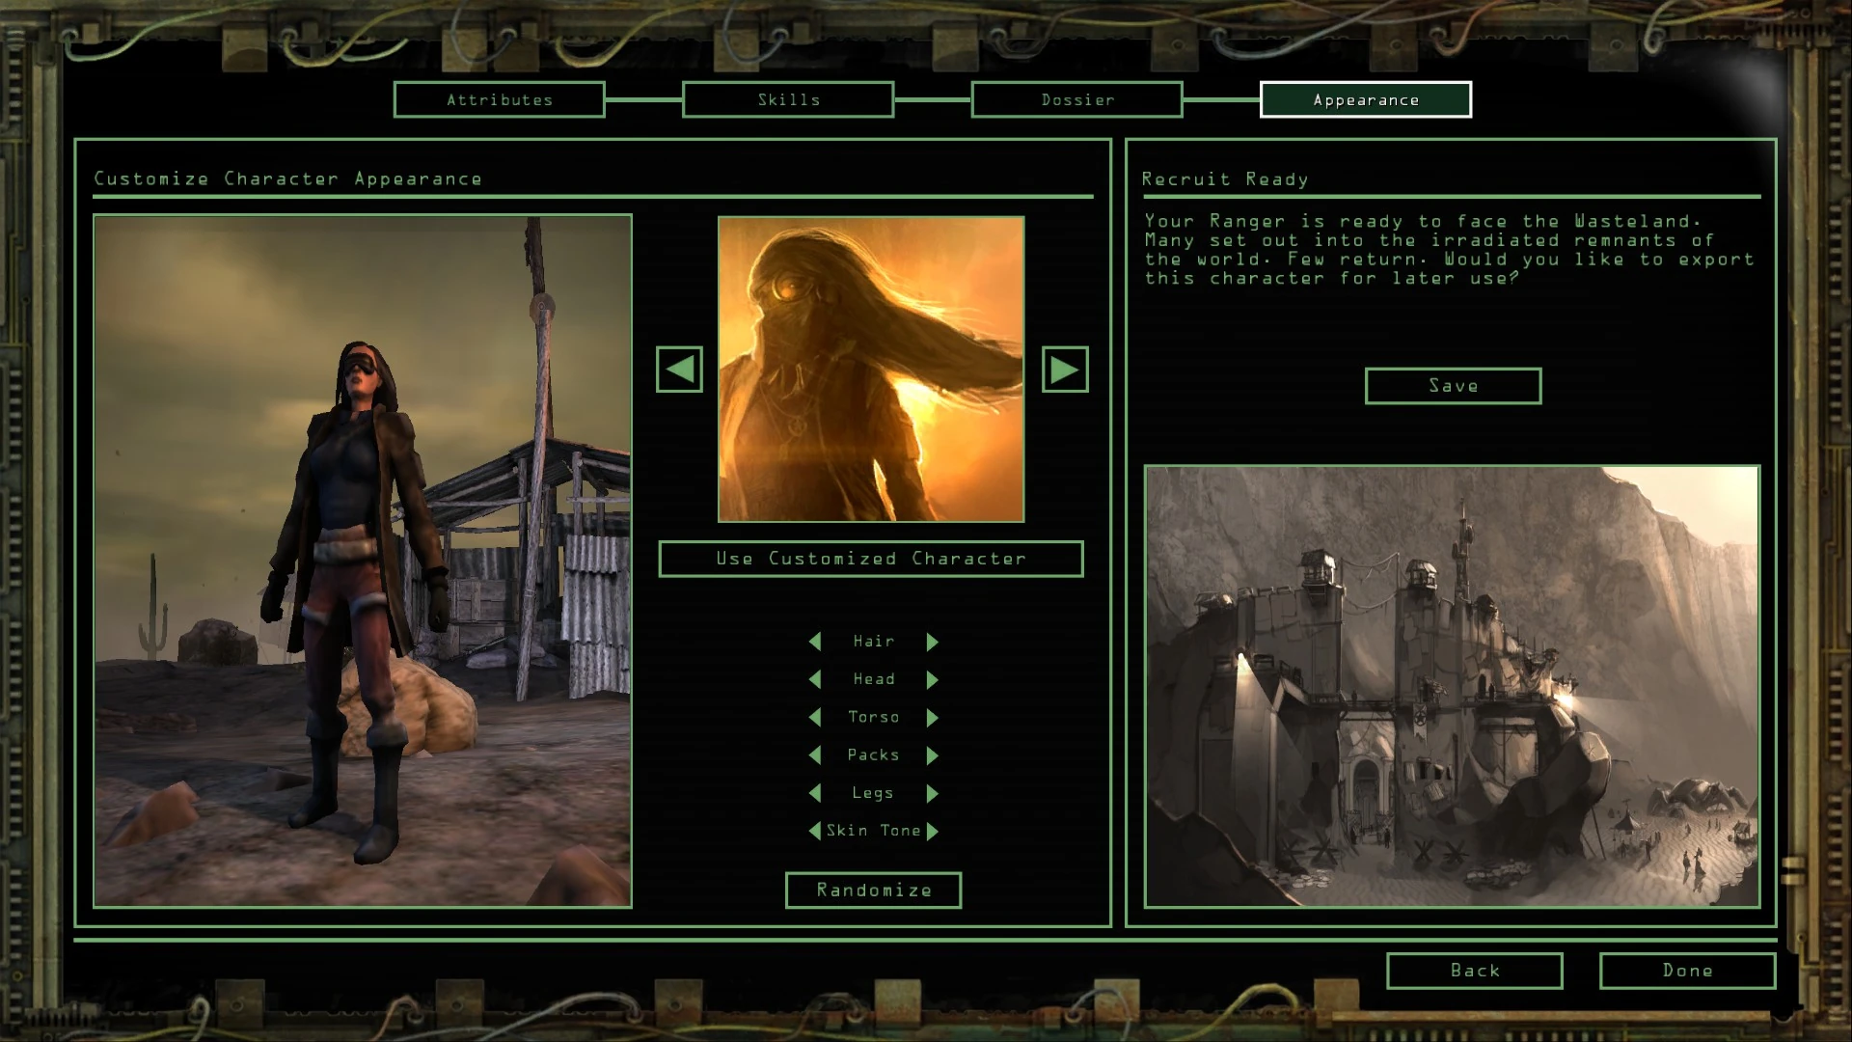
Task: Open the Skills tab
Action: (787, 99)
